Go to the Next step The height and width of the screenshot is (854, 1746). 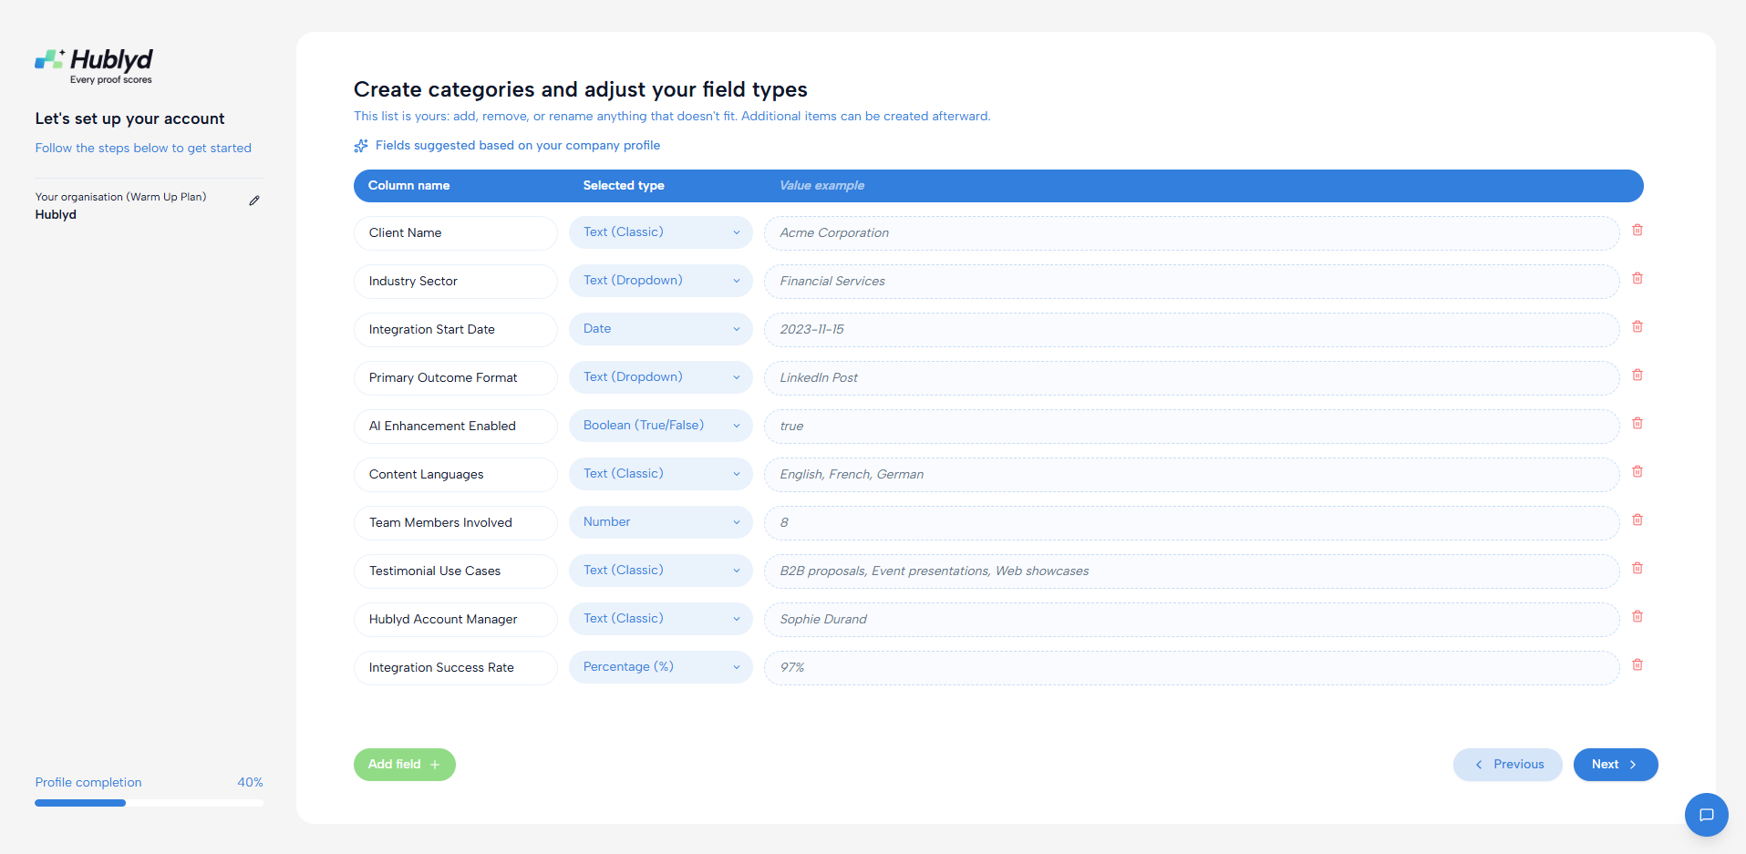tap(1616, 765)
